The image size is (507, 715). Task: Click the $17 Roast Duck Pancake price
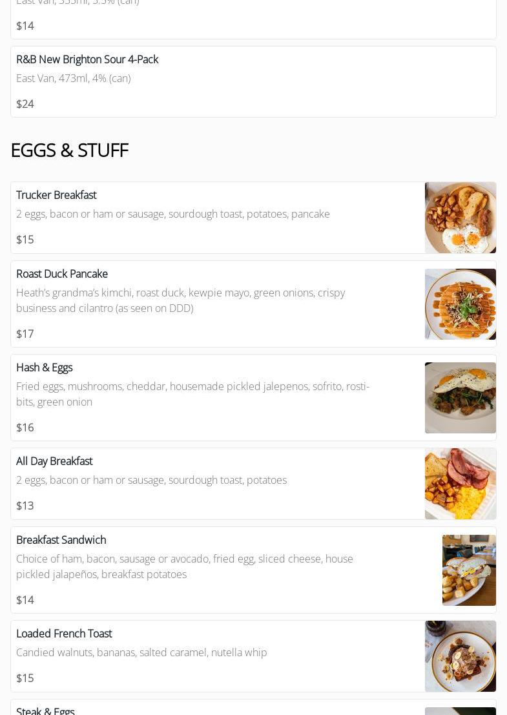[25, 334]
